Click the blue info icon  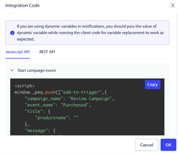pyautogui.click(x=12, y=33)
